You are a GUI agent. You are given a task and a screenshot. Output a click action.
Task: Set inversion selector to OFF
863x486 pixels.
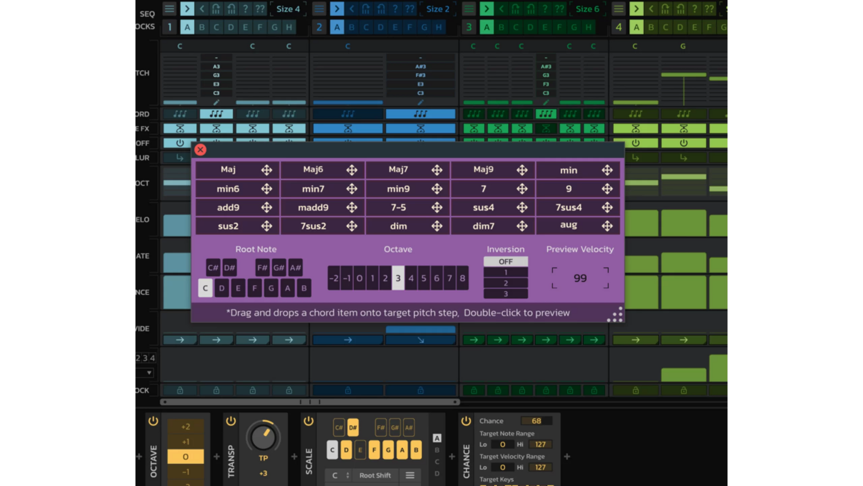[x=506, y=261]
